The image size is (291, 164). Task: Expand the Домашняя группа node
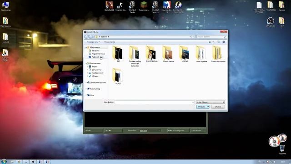point(86,82)
